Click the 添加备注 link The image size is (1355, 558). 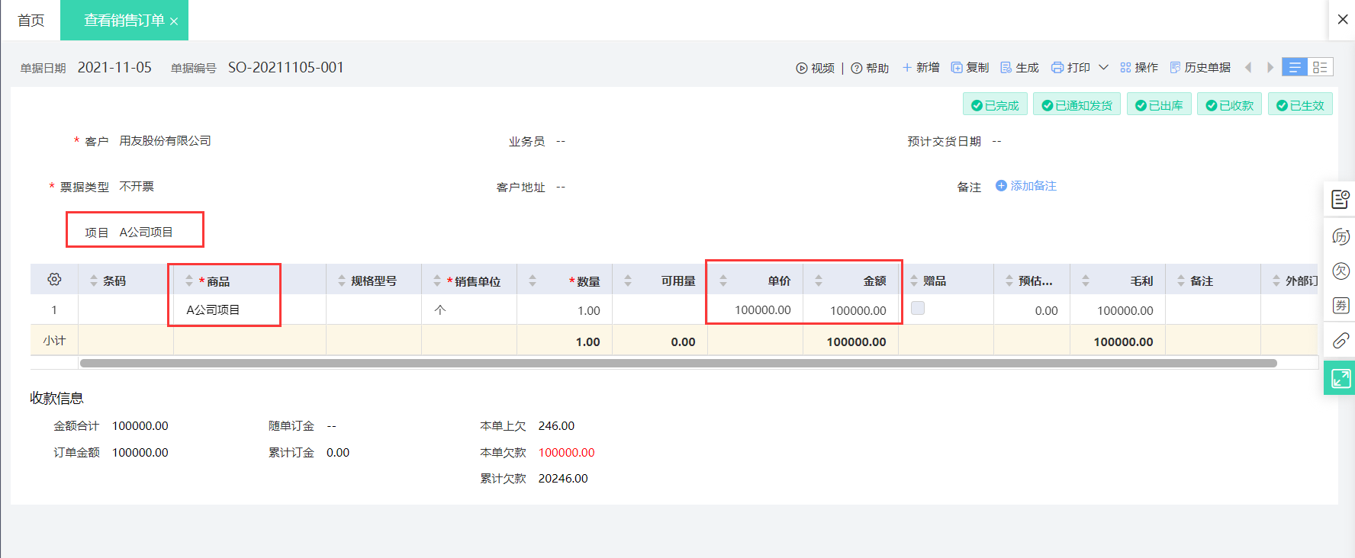(x=1026, y=186)
